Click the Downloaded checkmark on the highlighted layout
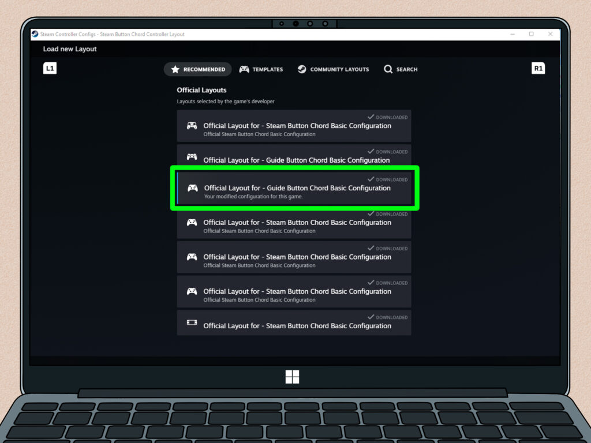The height and width of the screenshot is (443, 591). click(371, 179)
